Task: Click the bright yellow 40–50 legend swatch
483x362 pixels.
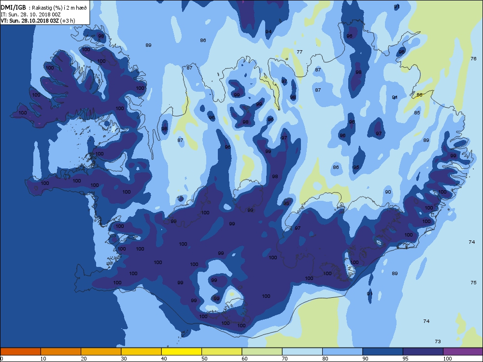Action: coord(182,351)
